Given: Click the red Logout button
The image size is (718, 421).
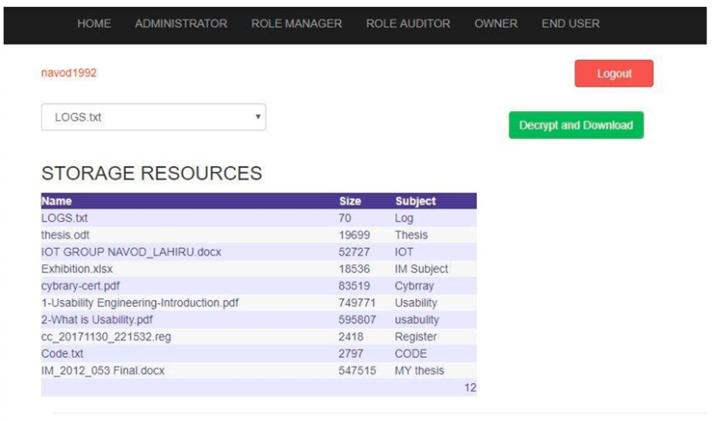Looking at the screenshot, I should 614,73.
